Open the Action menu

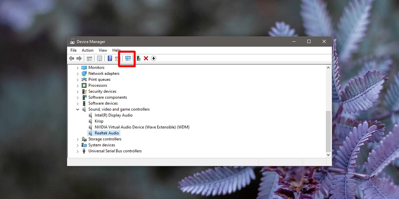87,50
